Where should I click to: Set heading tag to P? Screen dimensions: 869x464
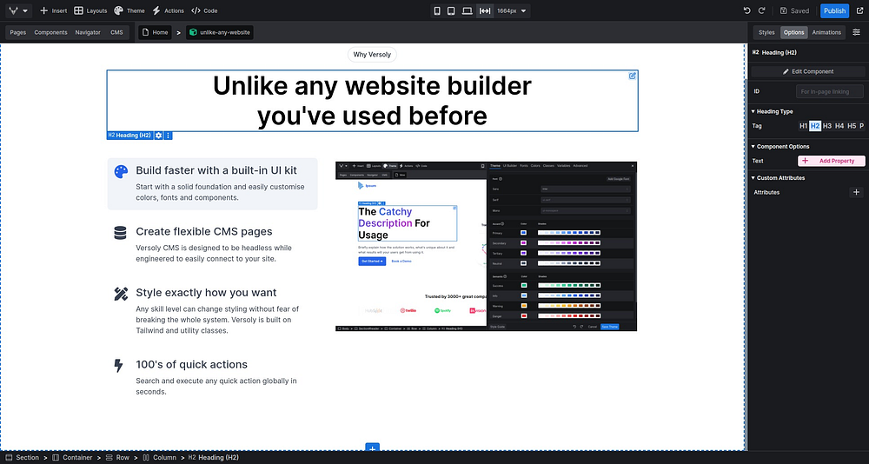click(x=861, y=126)
